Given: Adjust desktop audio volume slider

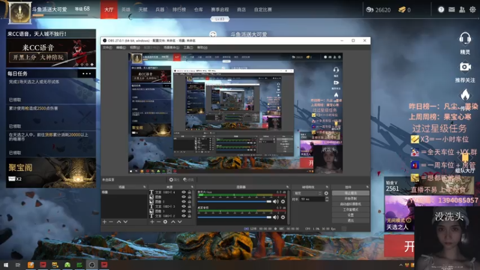Looking at the screenshot, I should point(234,217).
